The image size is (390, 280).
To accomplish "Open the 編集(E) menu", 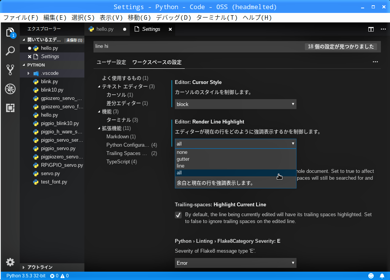I will tap(55, 17).
